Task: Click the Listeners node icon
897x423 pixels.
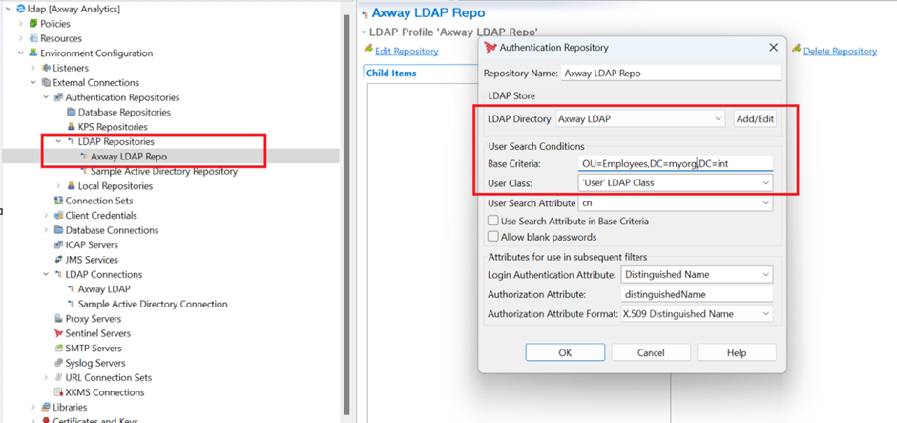Action: point(46,68)
